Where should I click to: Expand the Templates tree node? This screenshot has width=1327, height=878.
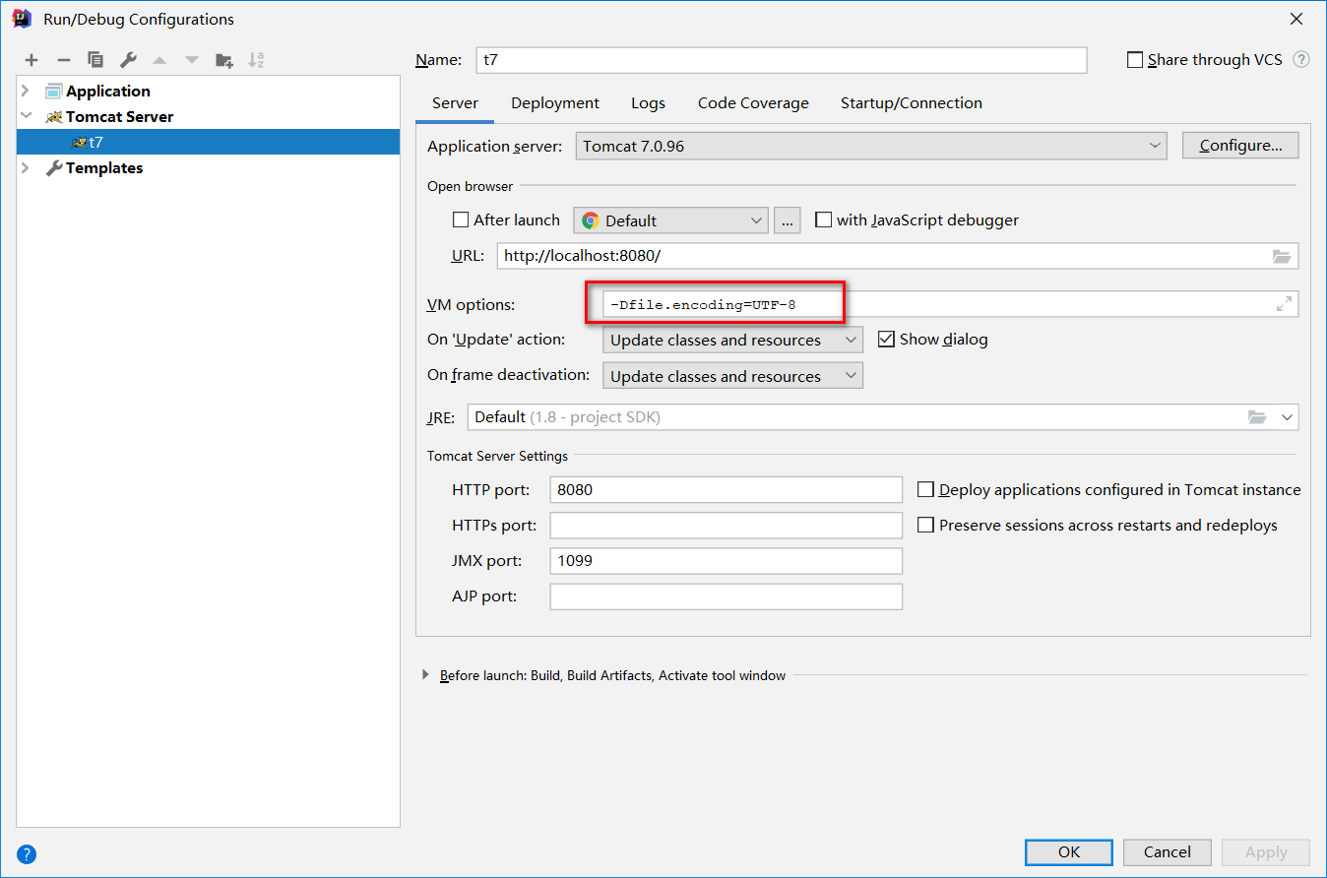coord(27,168)
